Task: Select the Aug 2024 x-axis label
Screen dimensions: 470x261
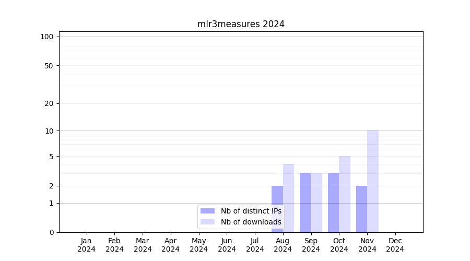Action: (x=283, y=245)
